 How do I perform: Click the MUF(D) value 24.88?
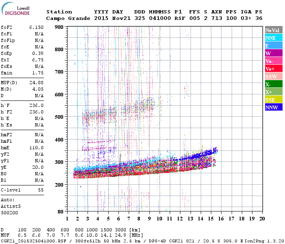pos(36,83)
